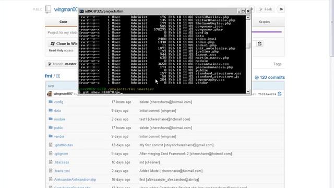
Task: Click the .gitignore file icon
Action: (x=51, y=153)
